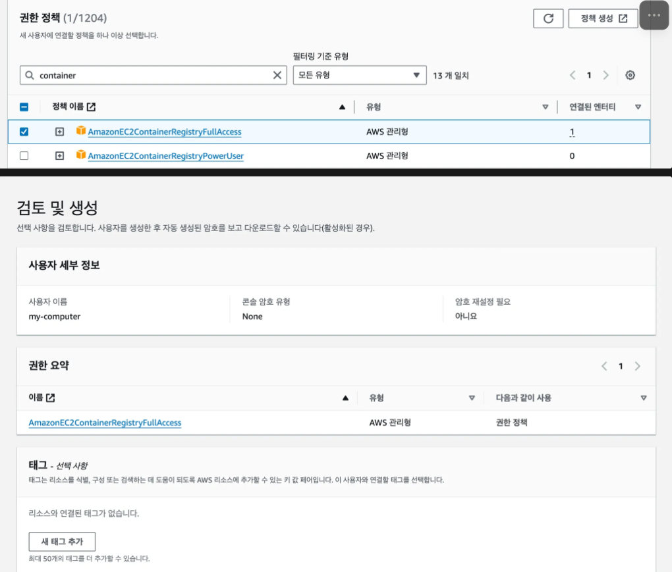Open AmazonEC2ContainerRegistryPowerUser policy link
The width and height of the screenshot is (672, 572).
[x=166, y=156]
